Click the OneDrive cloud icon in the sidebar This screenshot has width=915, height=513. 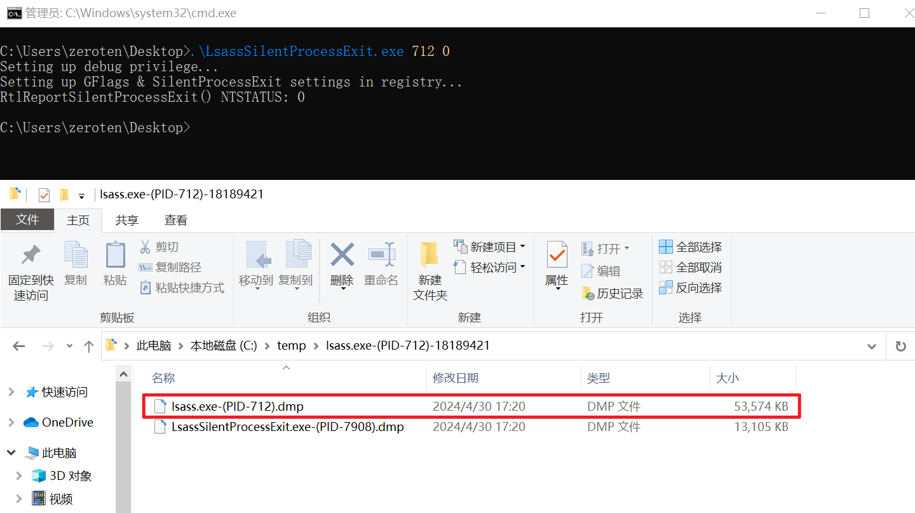click(x=31, y=422)
